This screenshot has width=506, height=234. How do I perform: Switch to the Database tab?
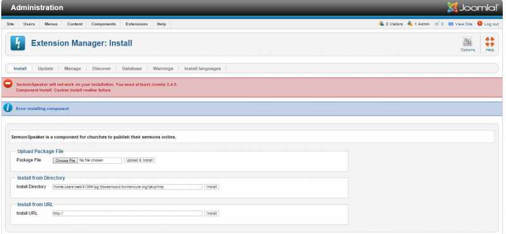click(132, 68)
